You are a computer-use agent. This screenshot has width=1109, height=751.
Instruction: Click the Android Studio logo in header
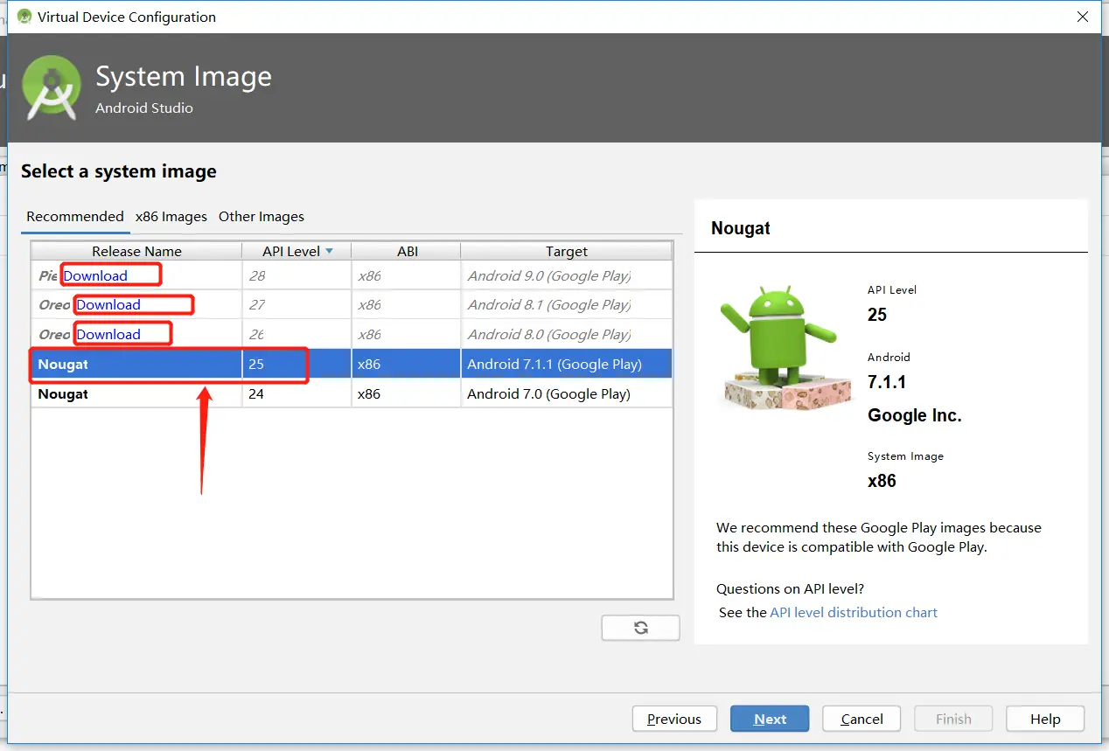click(52, 88)
